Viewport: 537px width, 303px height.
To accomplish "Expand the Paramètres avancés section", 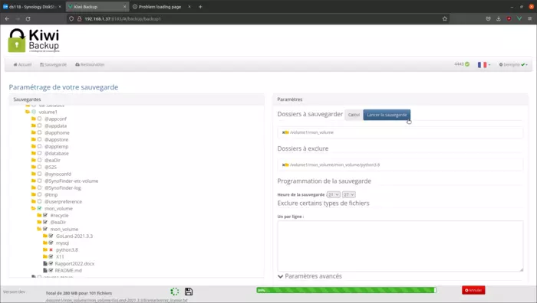I will [x=310, y=276].
